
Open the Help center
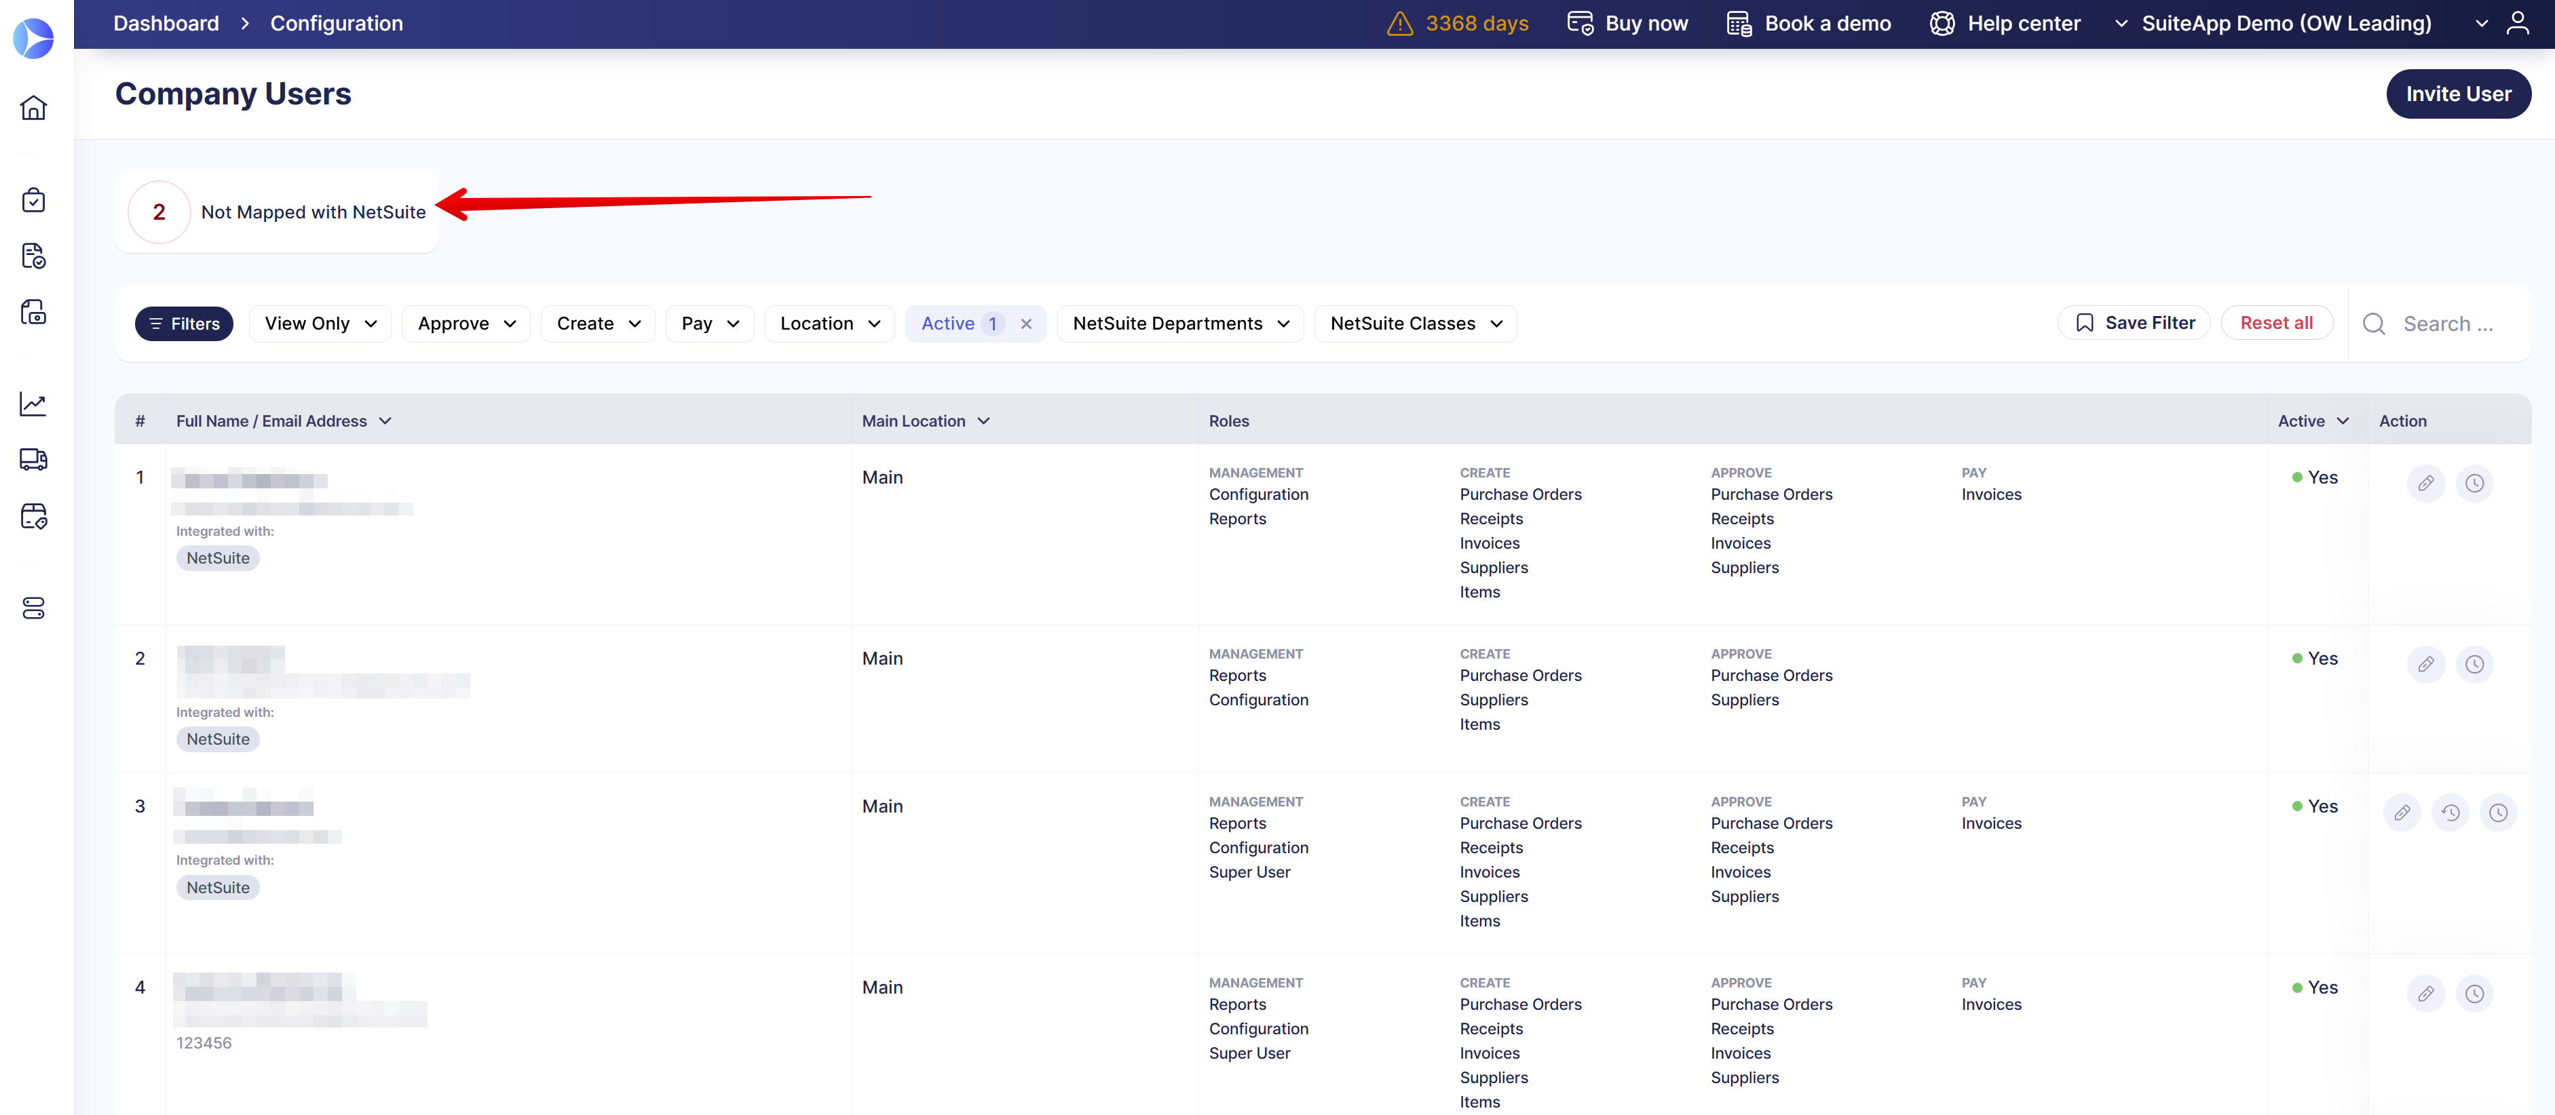click(2005, 23)
